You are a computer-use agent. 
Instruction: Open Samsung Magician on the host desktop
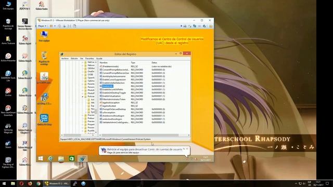[x=8, y=128]
